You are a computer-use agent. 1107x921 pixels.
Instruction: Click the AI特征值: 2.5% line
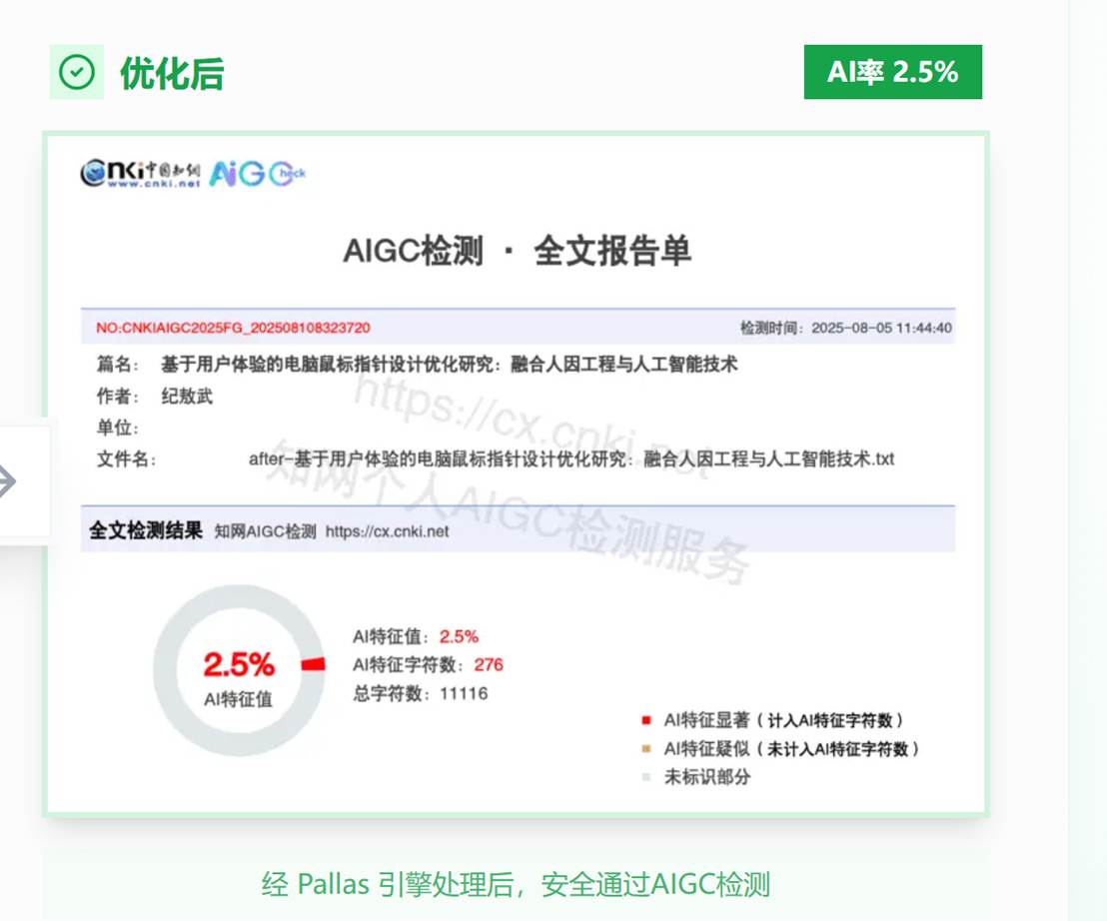point(416,636)
